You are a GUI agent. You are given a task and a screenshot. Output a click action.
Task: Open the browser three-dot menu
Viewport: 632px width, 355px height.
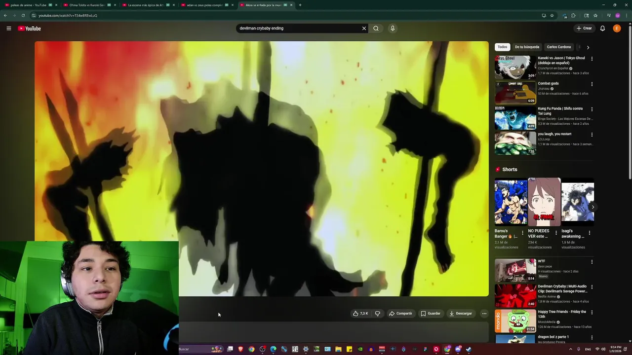click(626, 15)
